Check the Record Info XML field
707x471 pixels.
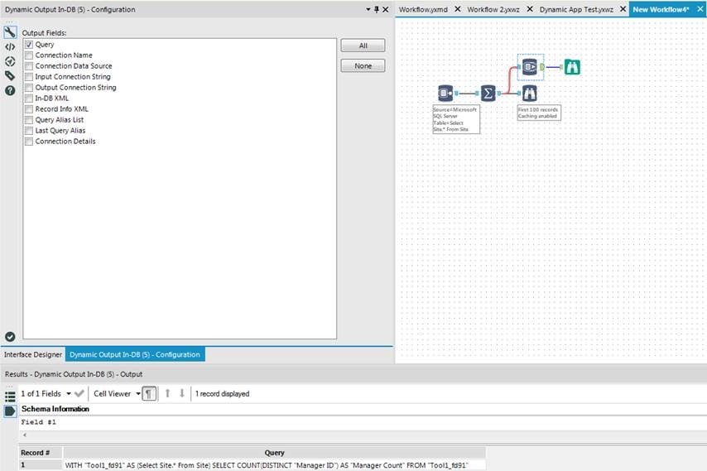coord(29,109)
